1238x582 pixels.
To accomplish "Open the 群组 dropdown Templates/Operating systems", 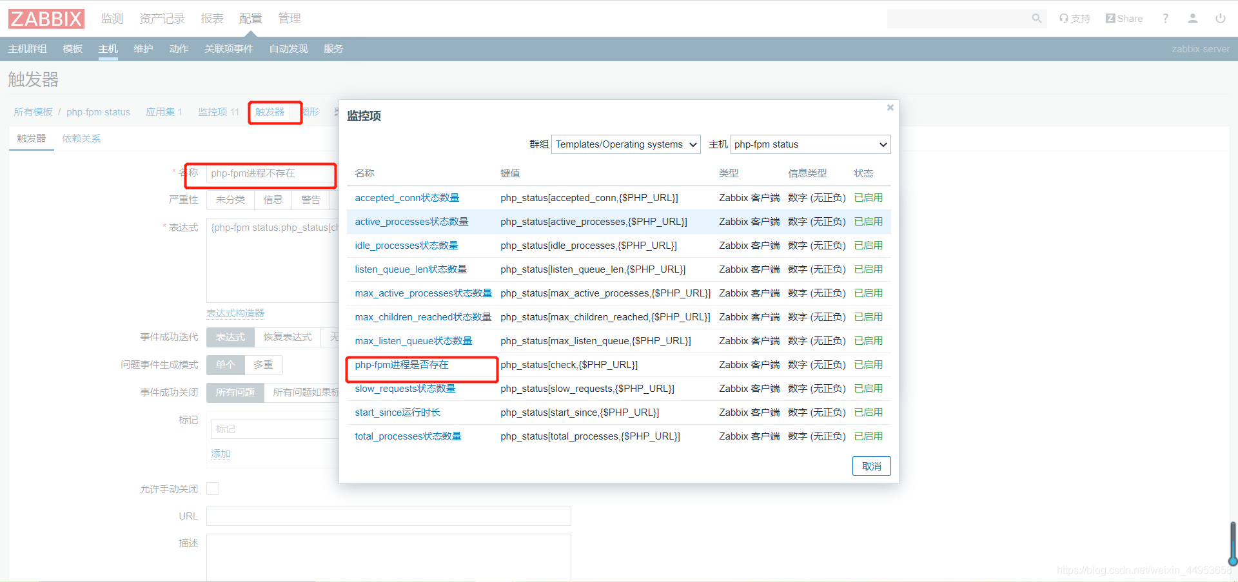I will 626,144.
